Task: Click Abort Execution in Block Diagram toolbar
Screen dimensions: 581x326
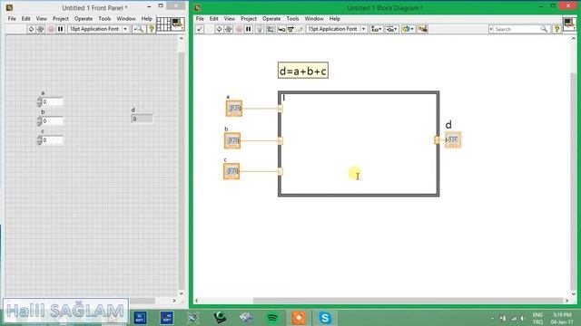Action: click(239, 29)
